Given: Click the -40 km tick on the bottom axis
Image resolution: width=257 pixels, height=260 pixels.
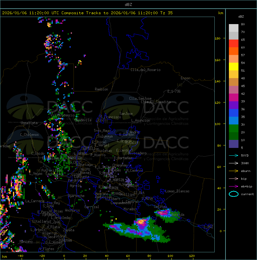Looking at the screenshot, I should (20, 256).
